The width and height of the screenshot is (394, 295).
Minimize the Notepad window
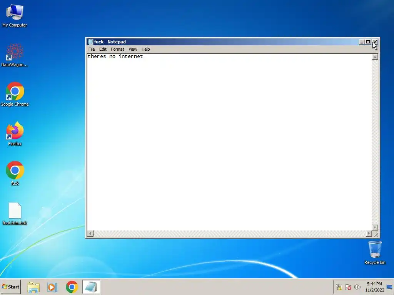click(x=362, y=42)
